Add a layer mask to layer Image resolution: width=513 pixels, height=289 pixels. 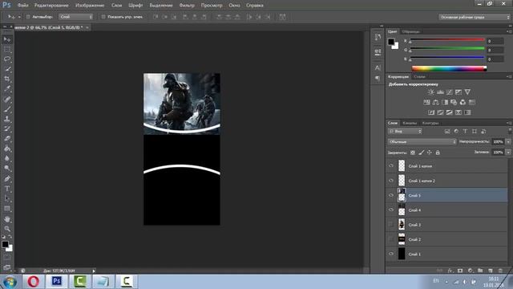[x=460, y=271]
